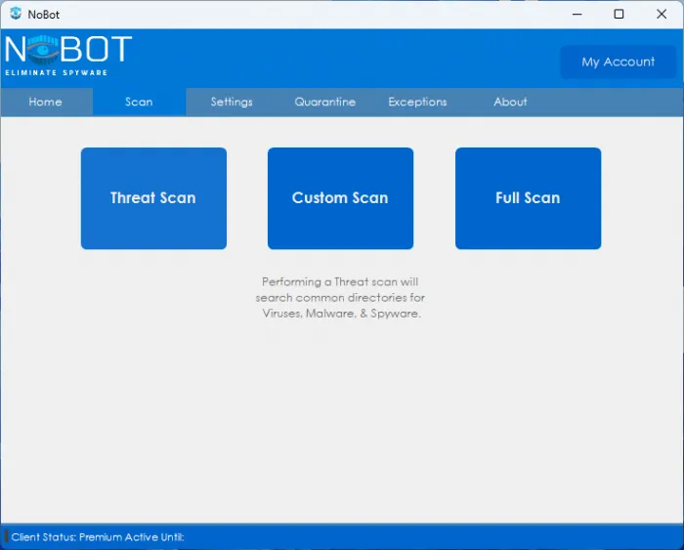Open the Settings tab
The width and height of the screenshot is (684, 550).
232,102
